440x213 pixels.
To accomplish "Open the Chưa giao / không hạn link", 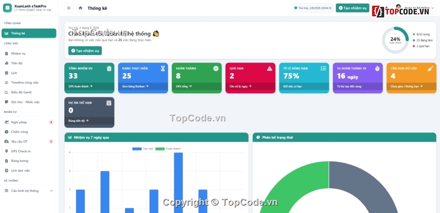I will click(x=406, y=87).
